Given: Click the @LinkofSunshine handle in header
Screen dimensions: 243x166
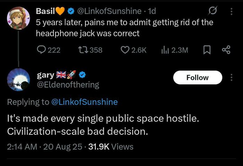Looking at the screenshot, I should [109, 11].
